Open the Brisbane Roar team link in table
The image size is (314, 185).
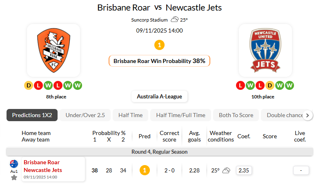pos(42,162)
